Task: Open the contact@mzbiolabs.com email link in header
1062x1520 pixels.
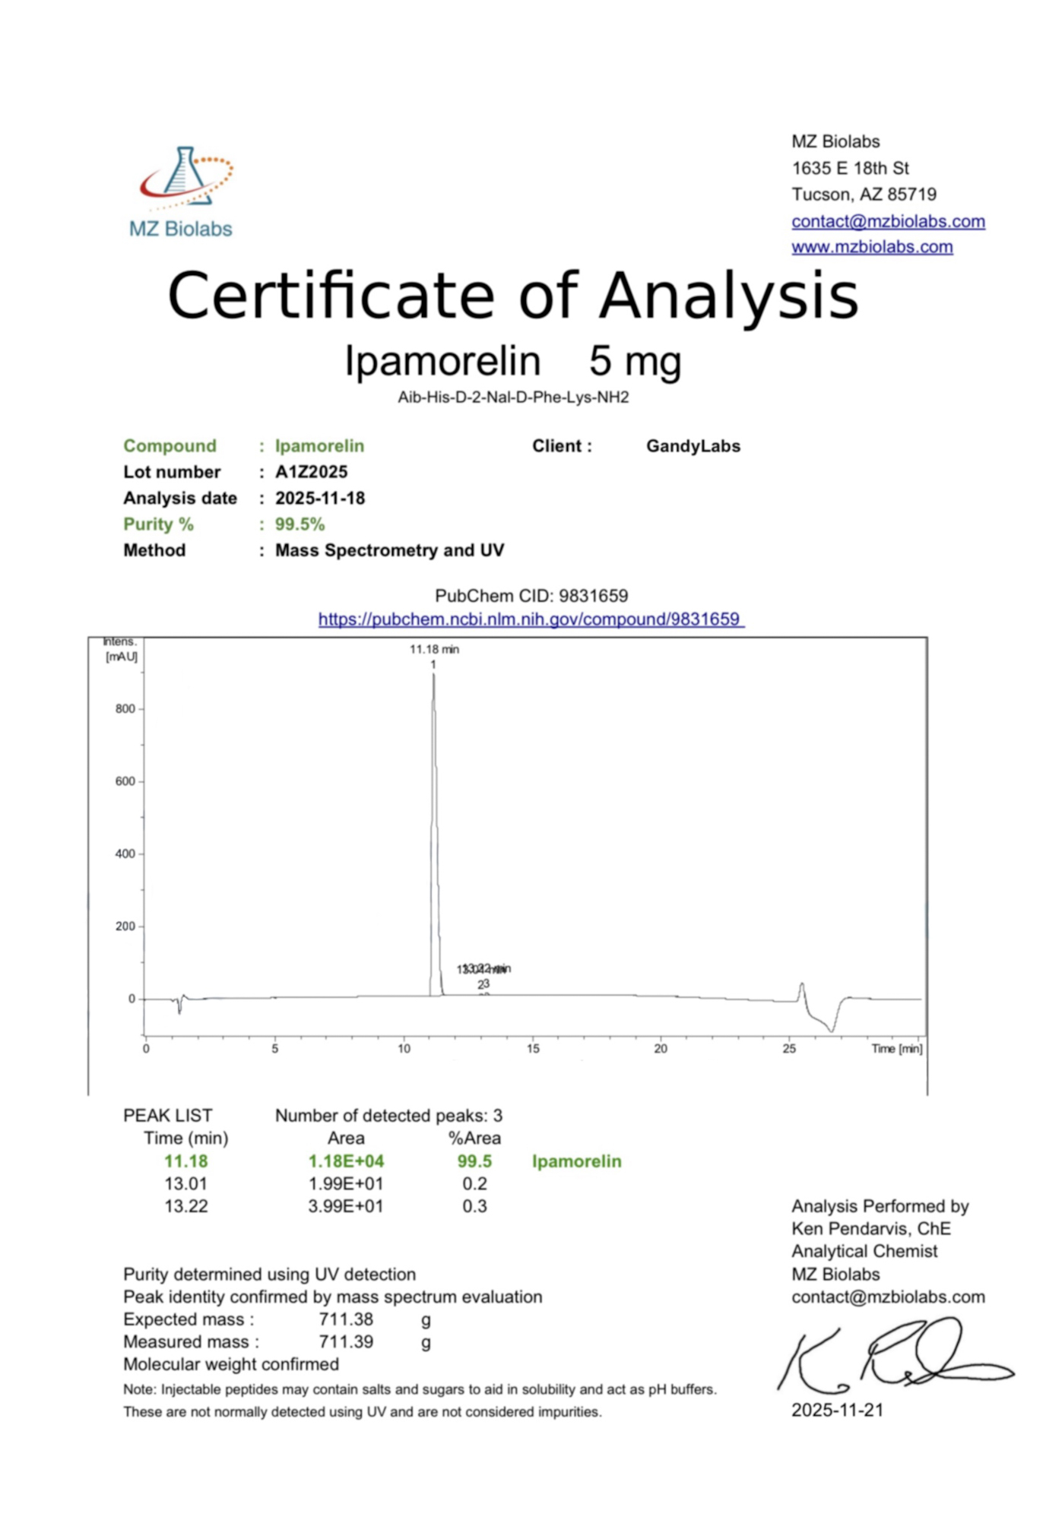Action: [x=887, y=221]
